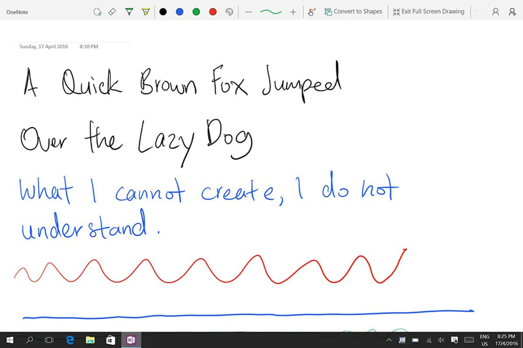Click the account profile icon

[x=495, y=12]
